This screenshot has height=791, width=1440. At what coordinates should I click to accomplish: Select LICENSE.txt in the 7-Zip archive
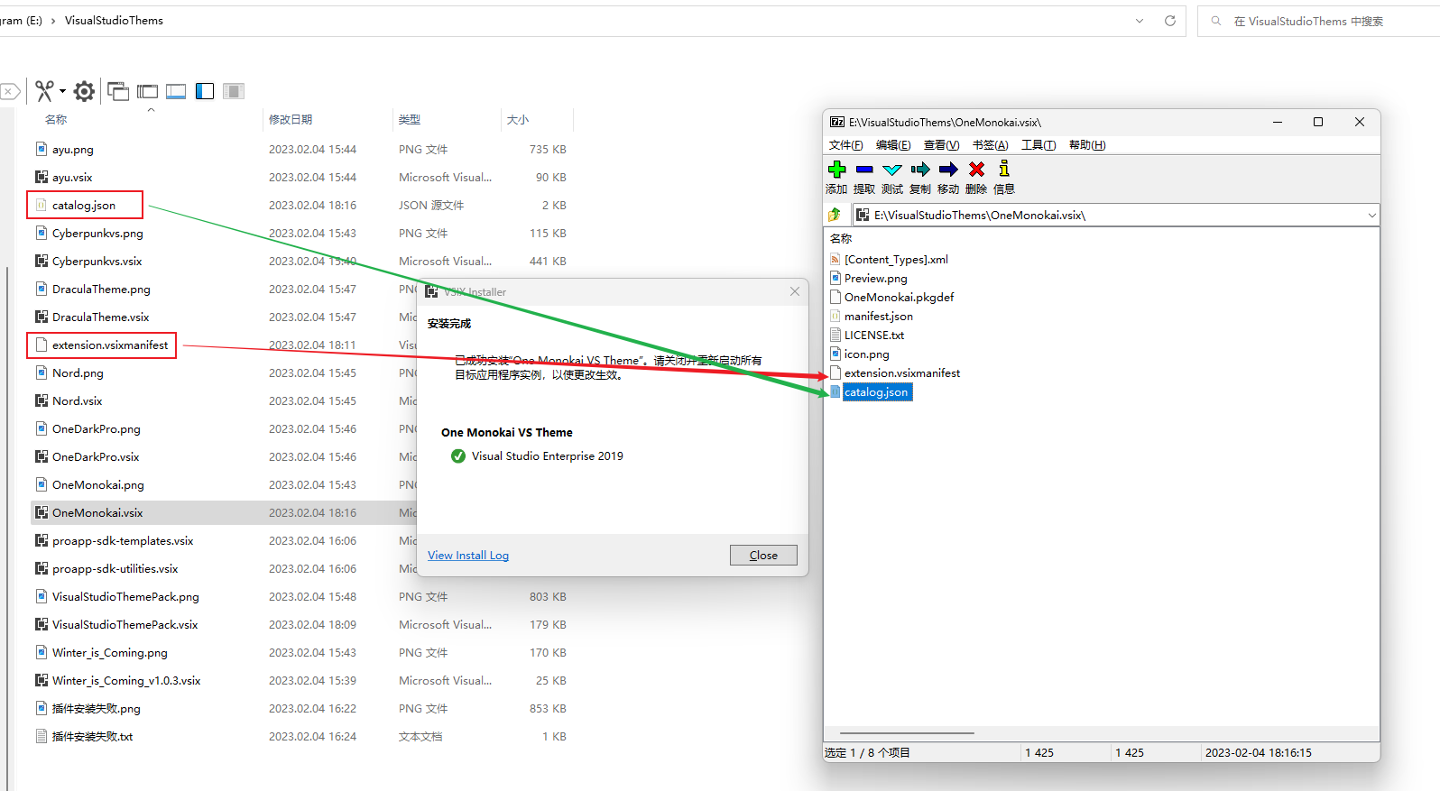[x=873, y=336]
